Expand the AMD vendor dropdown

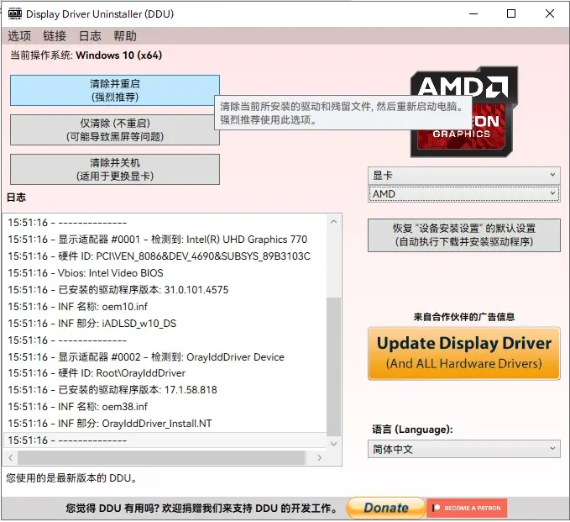click(464, 194)
